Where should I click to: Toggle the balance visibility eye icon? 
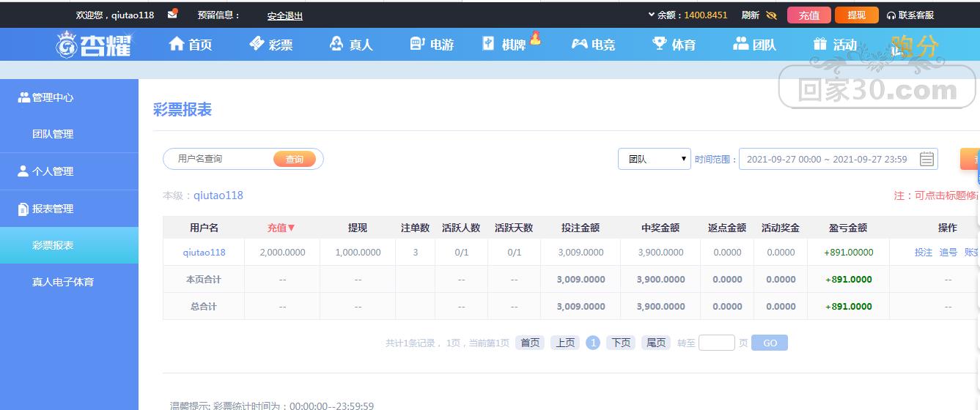[x=771, y=15]
